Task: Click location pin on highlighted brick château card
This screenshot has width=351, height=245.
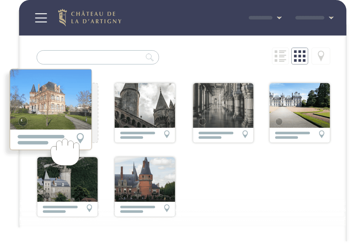Action: (80, 138)
